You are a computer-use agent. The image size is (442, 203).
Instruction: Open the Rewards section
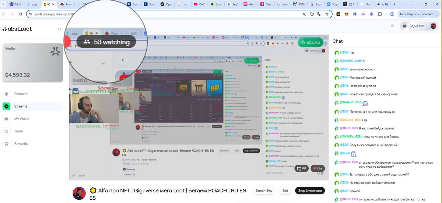click(33, 144)
